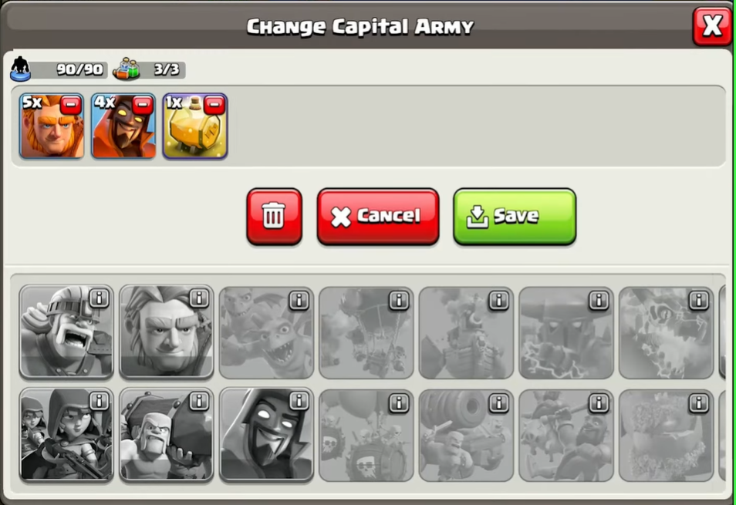Select the Battle Ram troop card
Viewport: 736px width, 505px height.
point(166,435)
